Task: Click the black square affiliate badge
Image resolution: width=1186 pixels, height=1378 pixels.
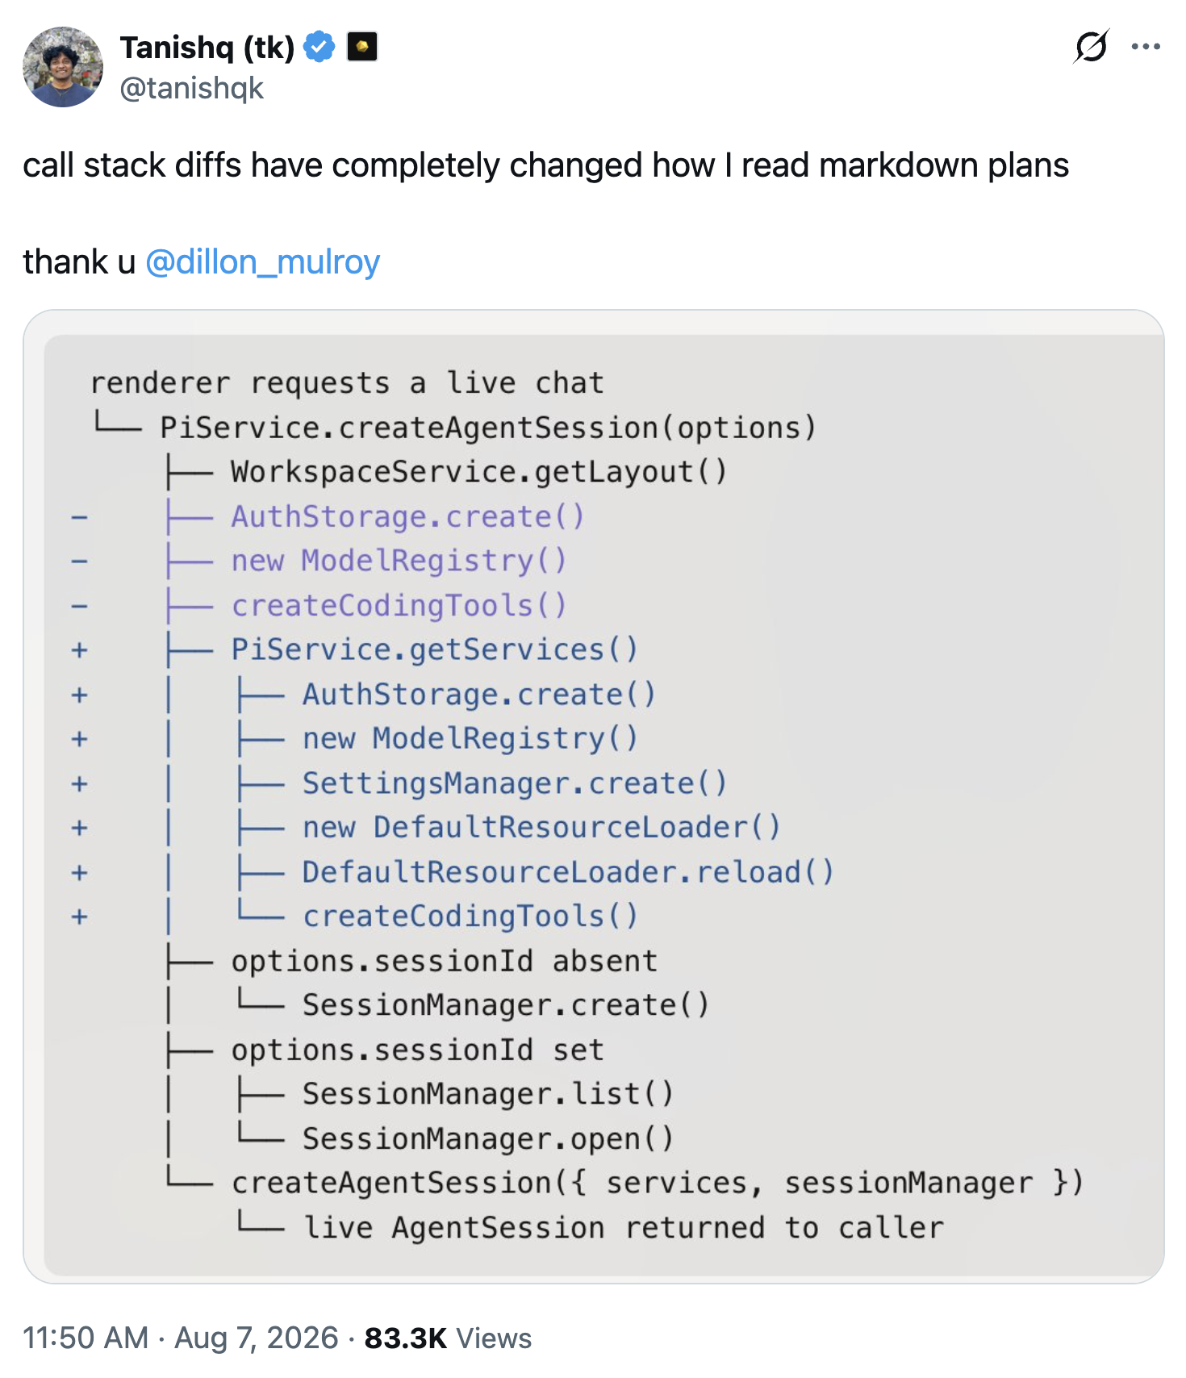Action: [362, 47]
